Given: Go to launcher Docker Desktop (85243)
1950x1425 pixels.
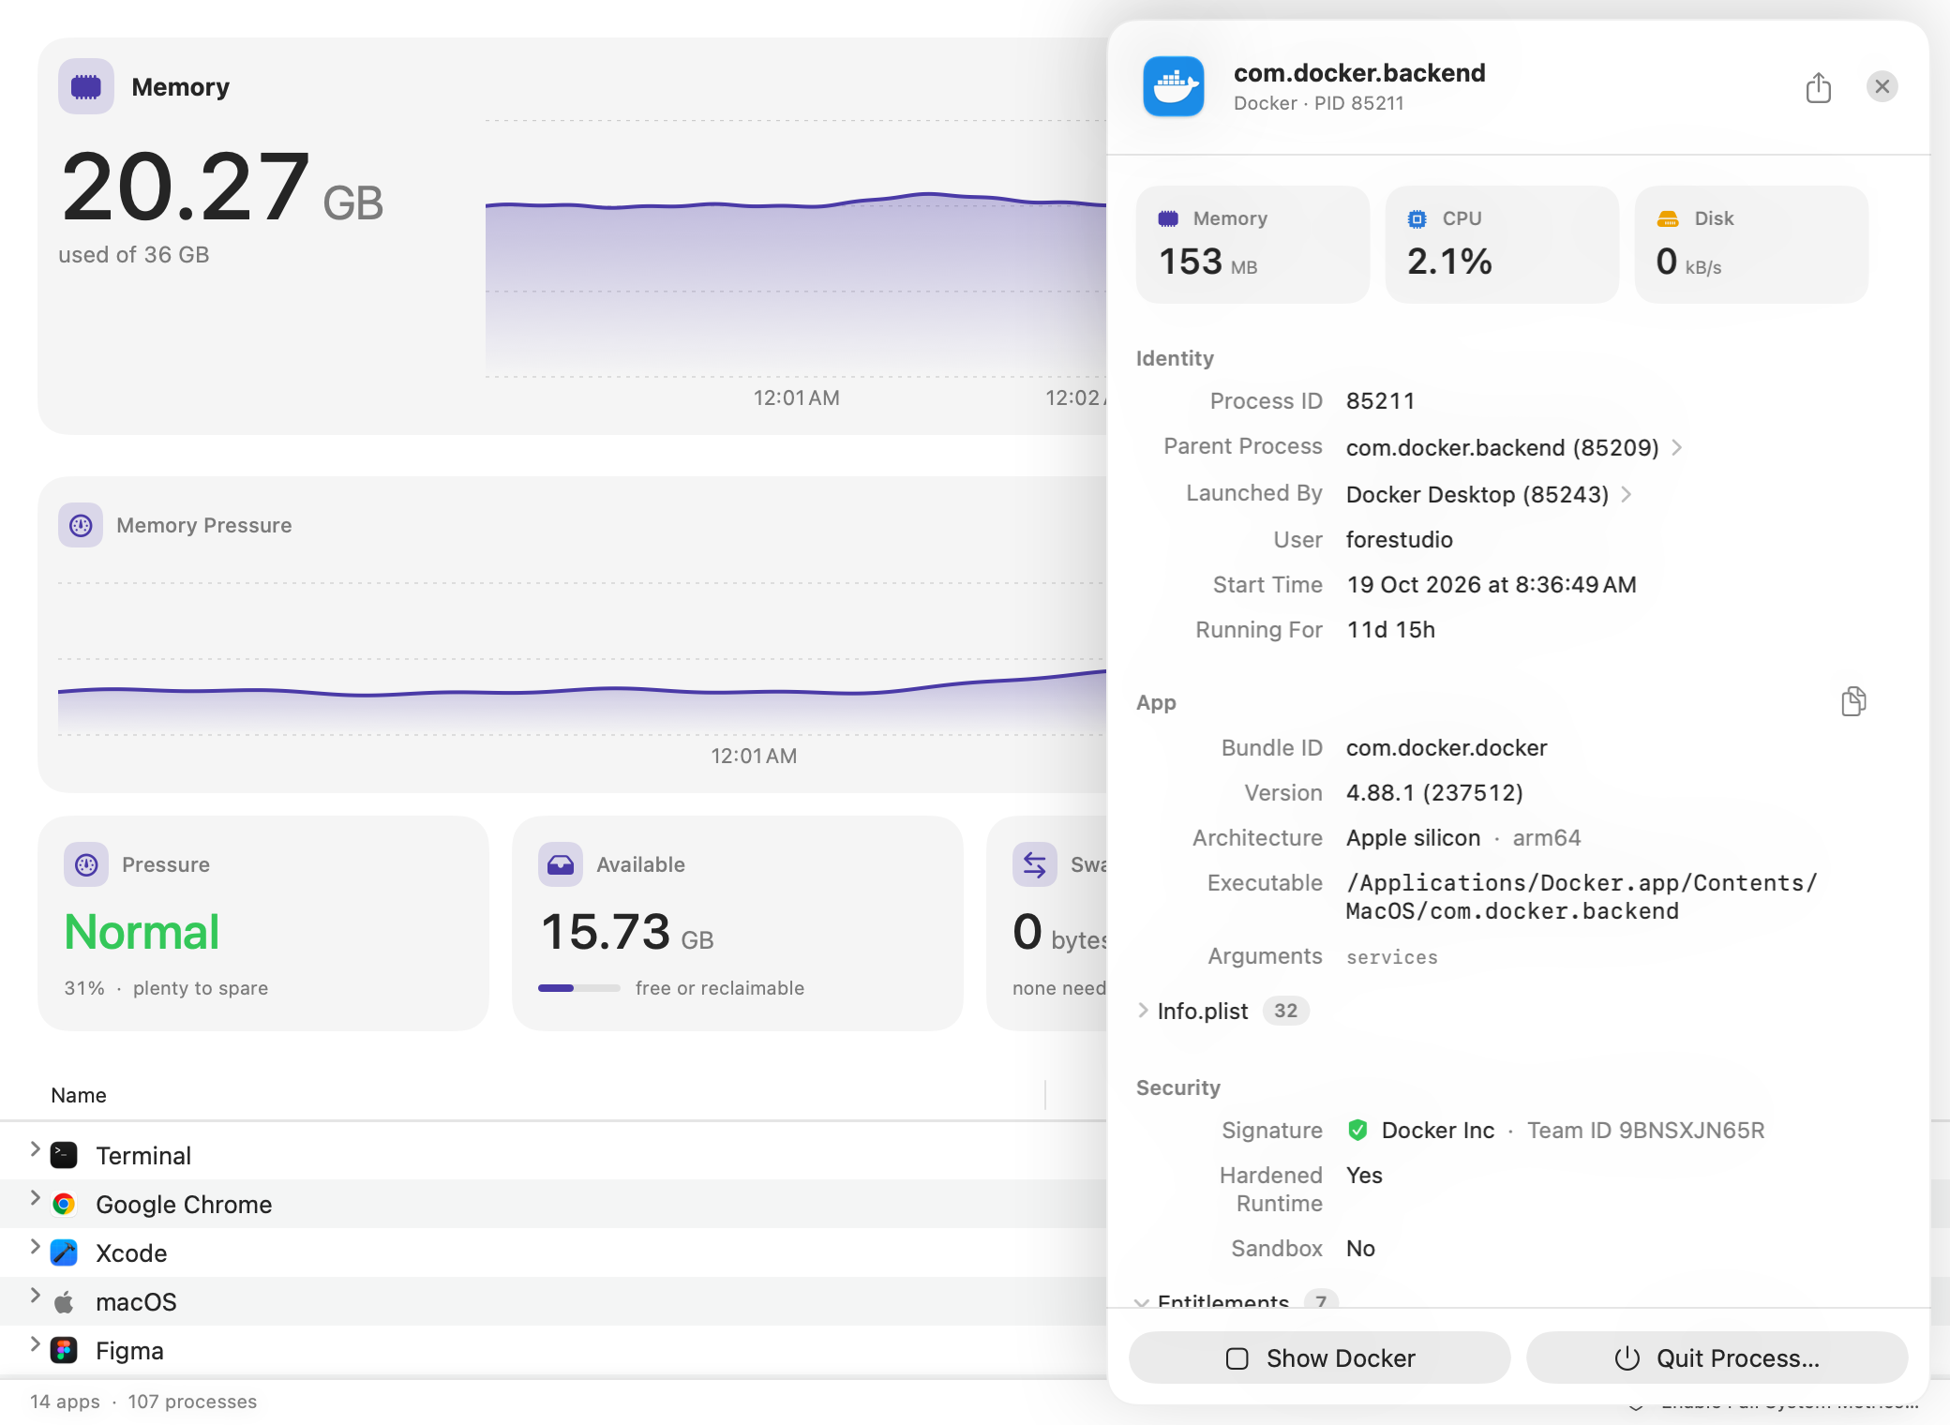Looking at the screenshot, I should (1489, 494).
